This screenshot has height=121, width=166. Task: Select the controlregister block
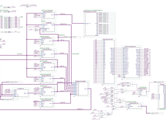coord(131,62)
